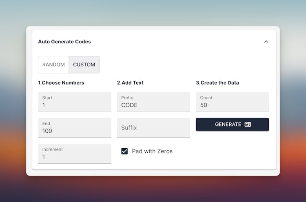The image size is (306, 202).
Task: Uncheck the Pad with Zeros checkbox
Action: [x=124, y=151]
